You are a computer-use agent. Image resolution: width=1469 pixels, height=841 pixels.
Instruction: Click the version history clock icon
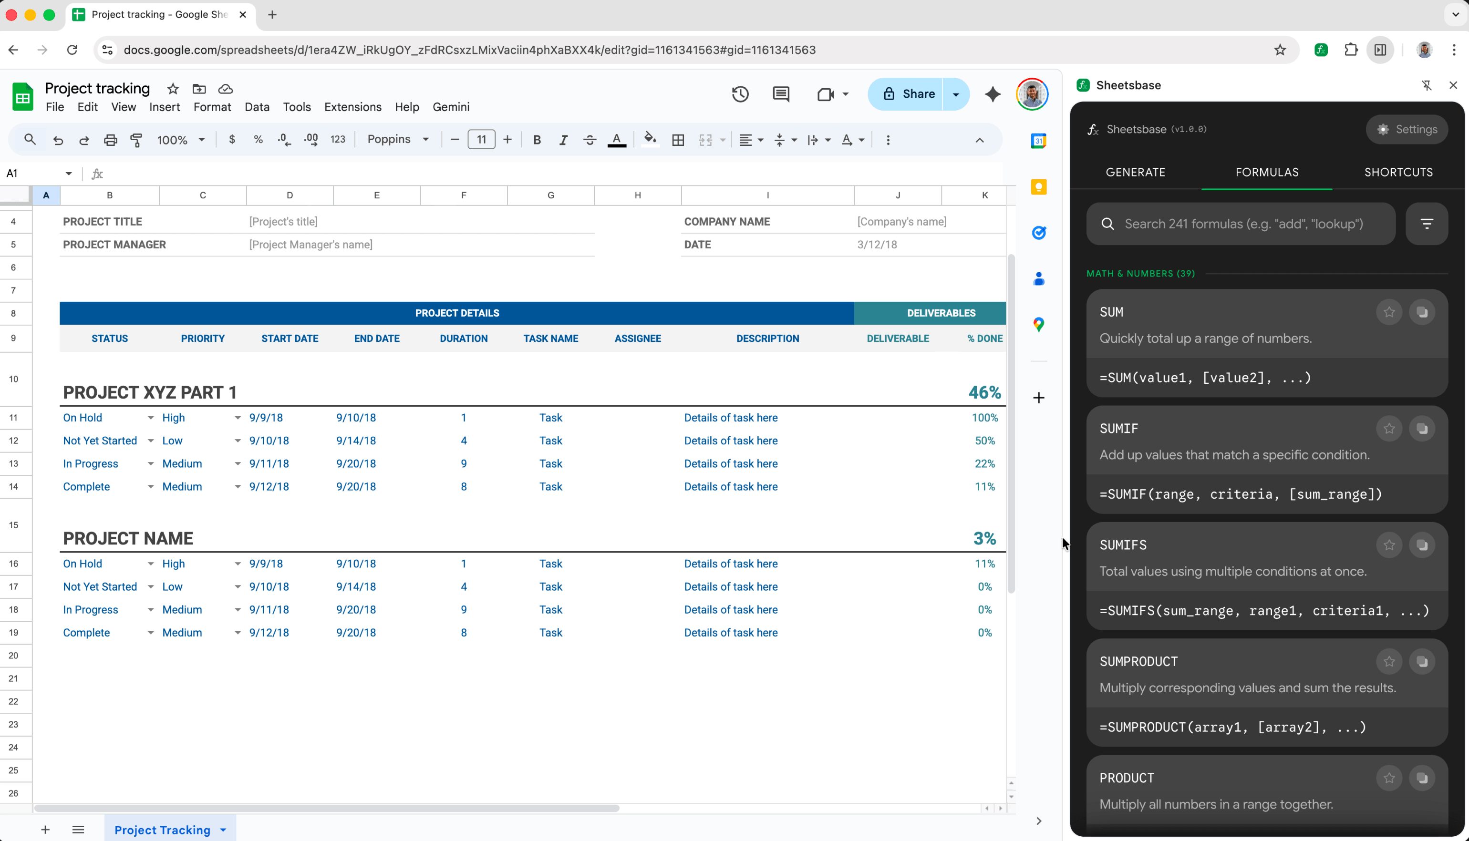[x=740, y=94]
